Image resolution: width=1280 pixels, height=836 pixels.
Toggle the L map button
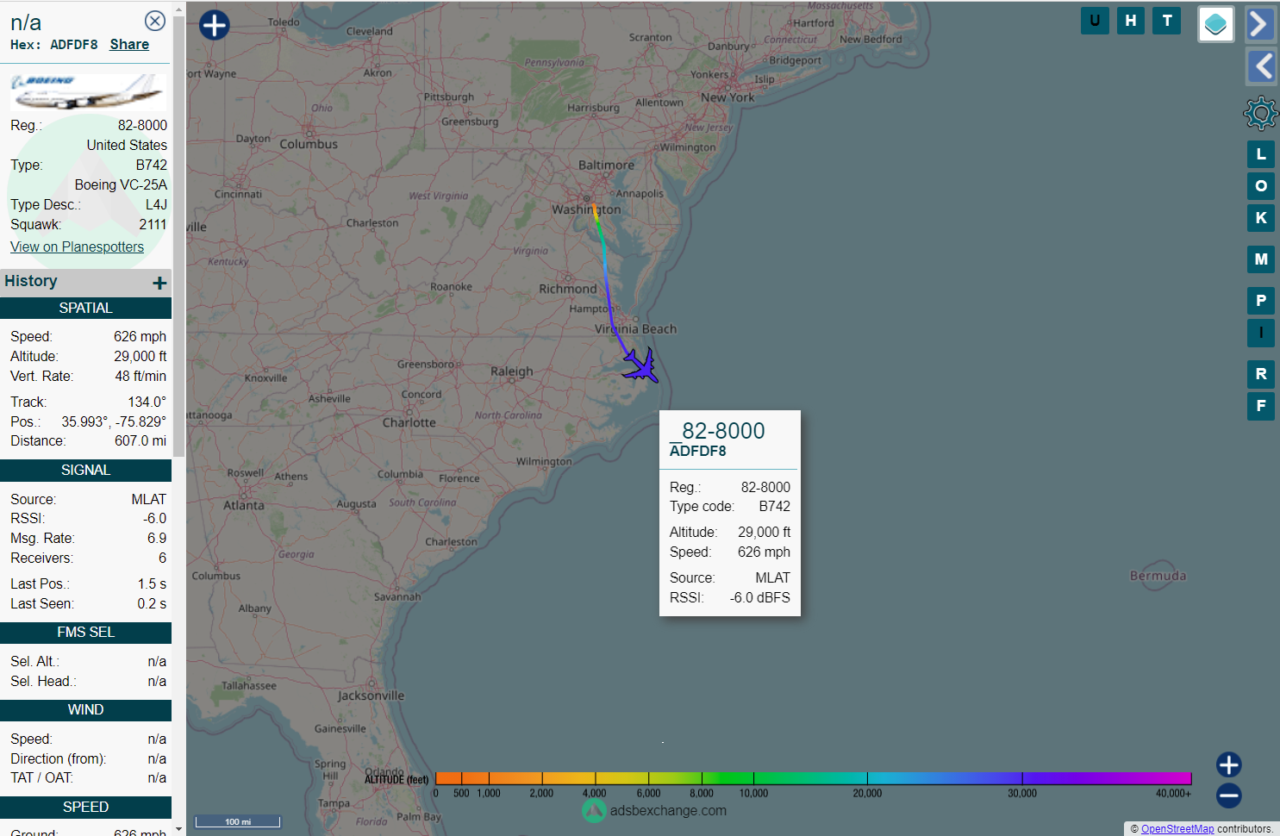click(1261, 154)
